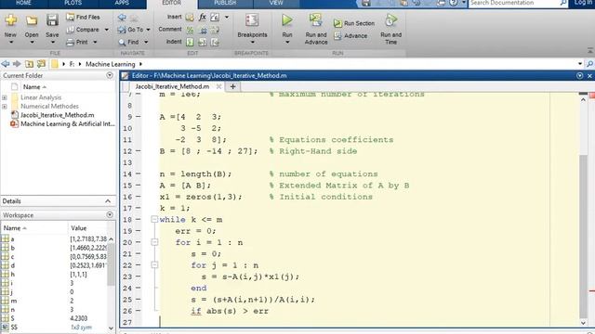The height and width of the screenshot is (334, 595).
Task: Open the Run dropdown arrow
Action: 287,42
